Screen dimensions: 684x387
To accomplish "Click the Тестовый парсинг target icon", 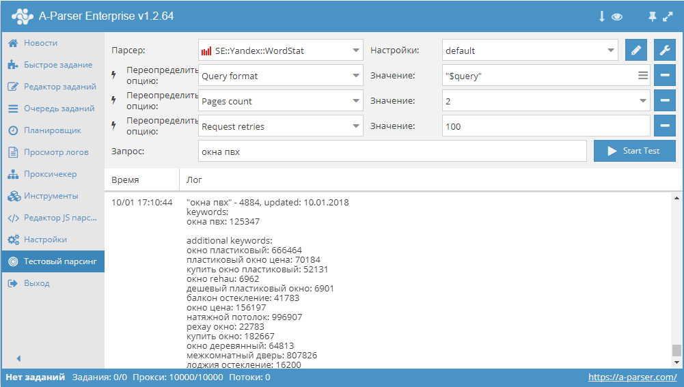I will 14,261.
